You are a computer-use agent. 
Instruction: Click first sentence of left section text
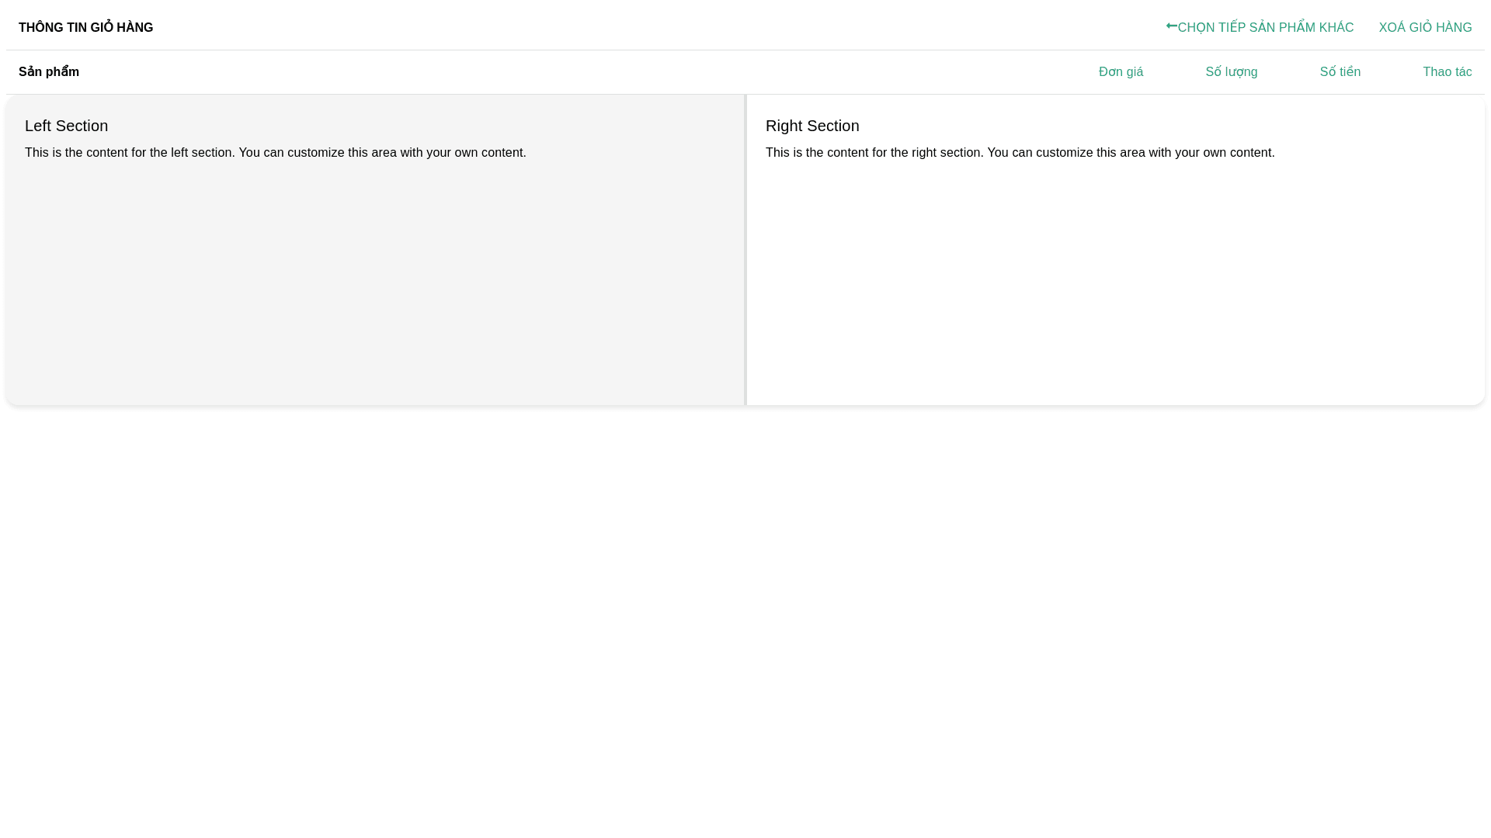pyautogui.click(x=129, y=153)
